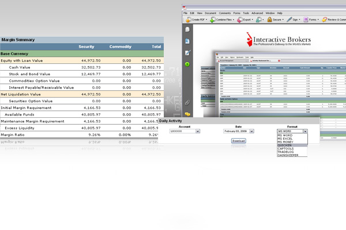The image size is (346, 230).
Task: Click the Interactive Brokers logo
Action: (x=279, y=40)
